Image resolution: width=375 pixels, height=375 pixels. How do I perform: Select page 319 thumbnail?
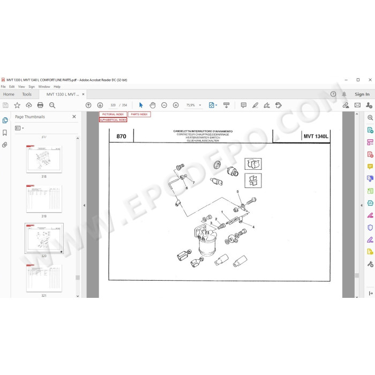point(44,199)
